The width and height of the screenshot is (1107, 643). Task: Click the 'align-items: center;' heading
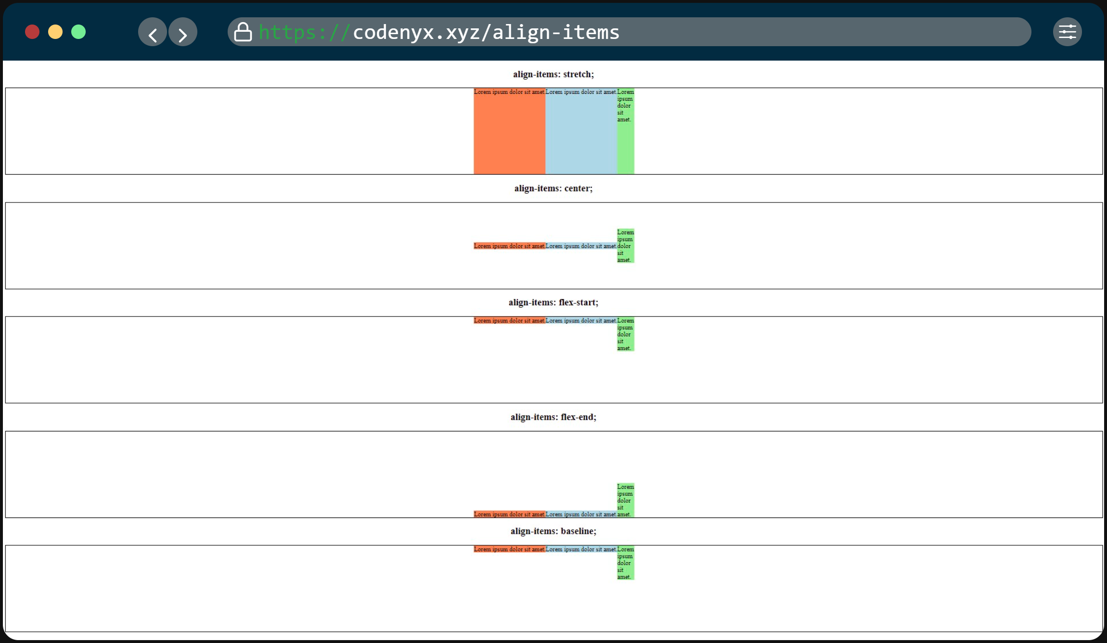click(x=553, y=188)
